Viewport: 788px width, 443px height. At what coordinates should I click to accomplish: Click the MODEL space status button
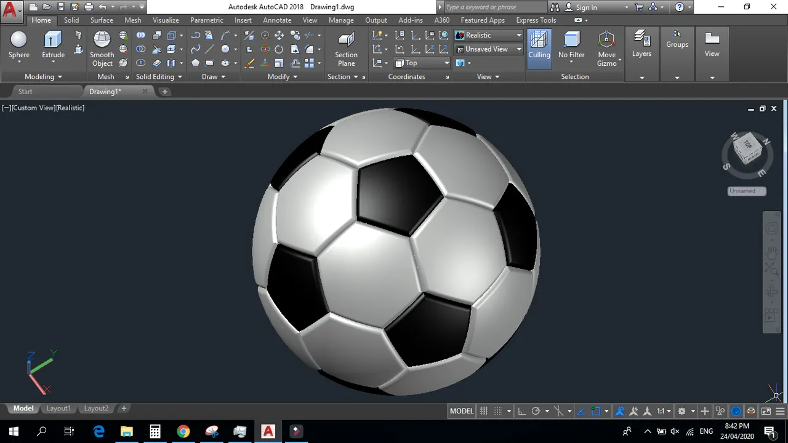462,411
